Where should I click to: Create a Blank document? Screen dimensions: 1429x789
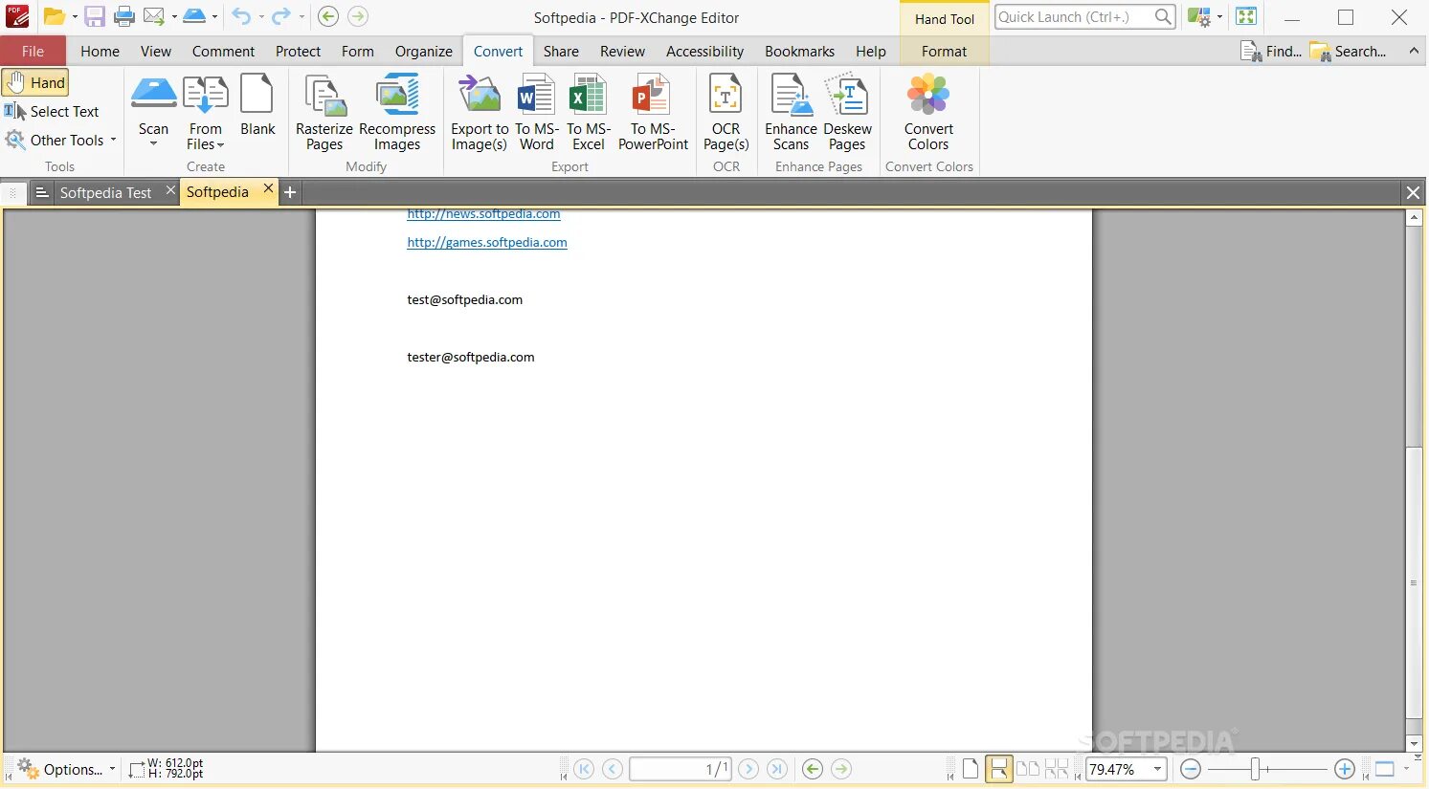257,106
